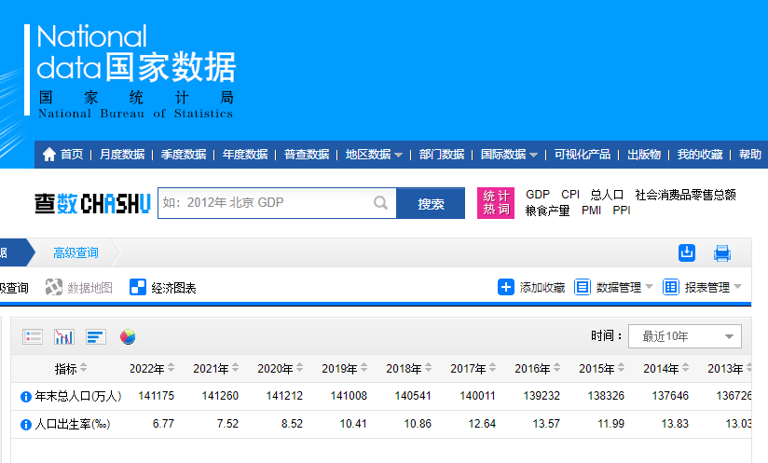
Task: Click the PMI hot word link
Action: click(x=591, y=211)
